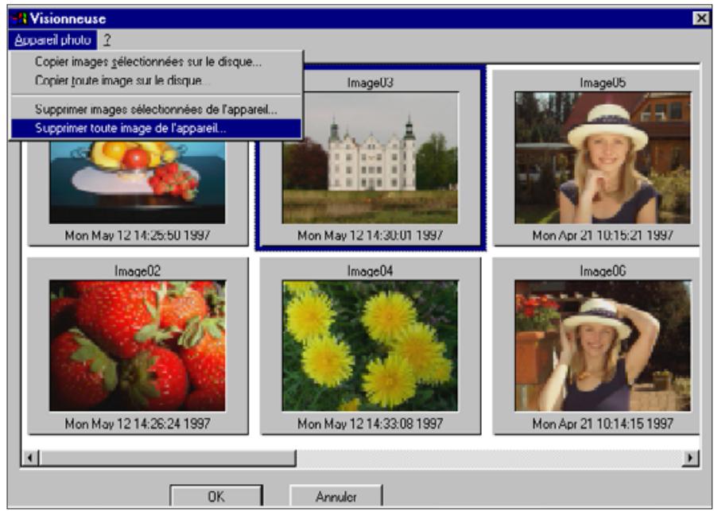This screenshot has width=714, height=511.
Task: Open the ? help menu
Action: point(107,40)
